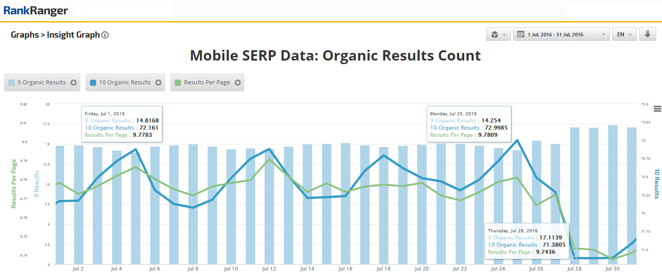Click the download arrow icon button
Screen dimensions: 662x274
pyautogui.click(x=647, y=35)
